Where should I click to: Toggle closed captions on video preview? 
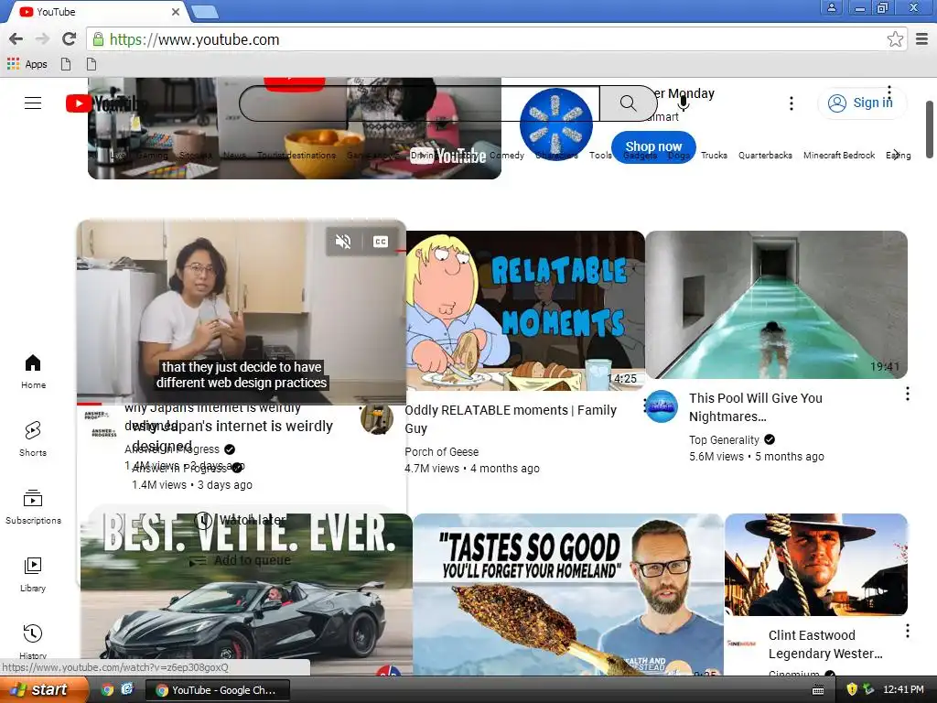point(380,242)
